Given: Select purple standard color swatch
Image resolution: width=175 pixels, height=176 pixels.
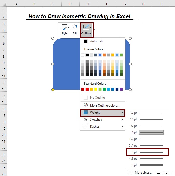Looking at the screenshot, I should pyautogui.click(x=121, y=89).
